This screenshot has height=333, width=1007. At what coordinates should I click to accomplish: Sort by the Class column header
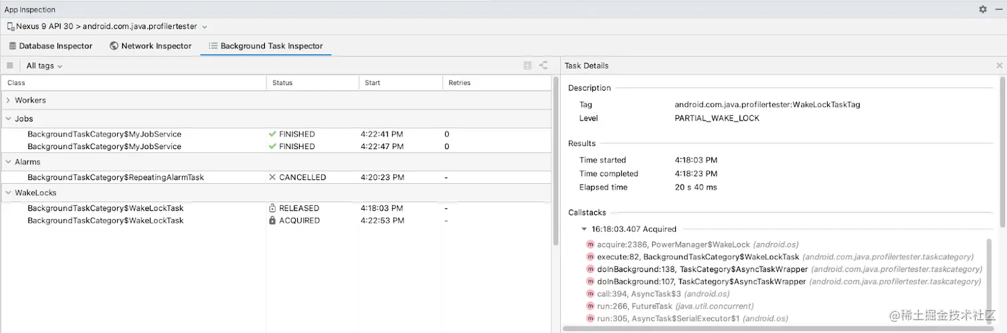point(133,83)
